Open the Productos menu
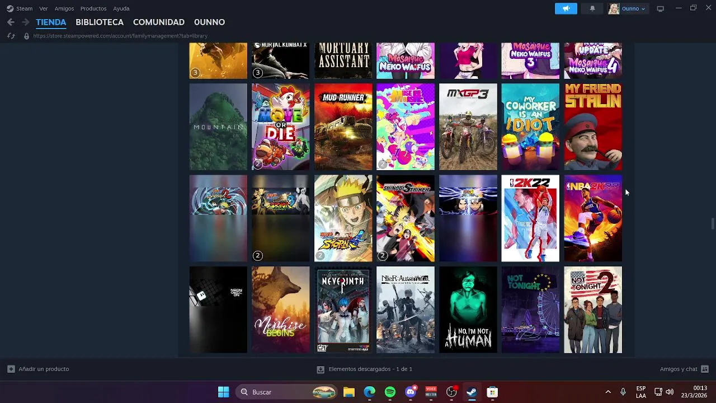Viewport: 716px width, 403px height. [93, 8]
